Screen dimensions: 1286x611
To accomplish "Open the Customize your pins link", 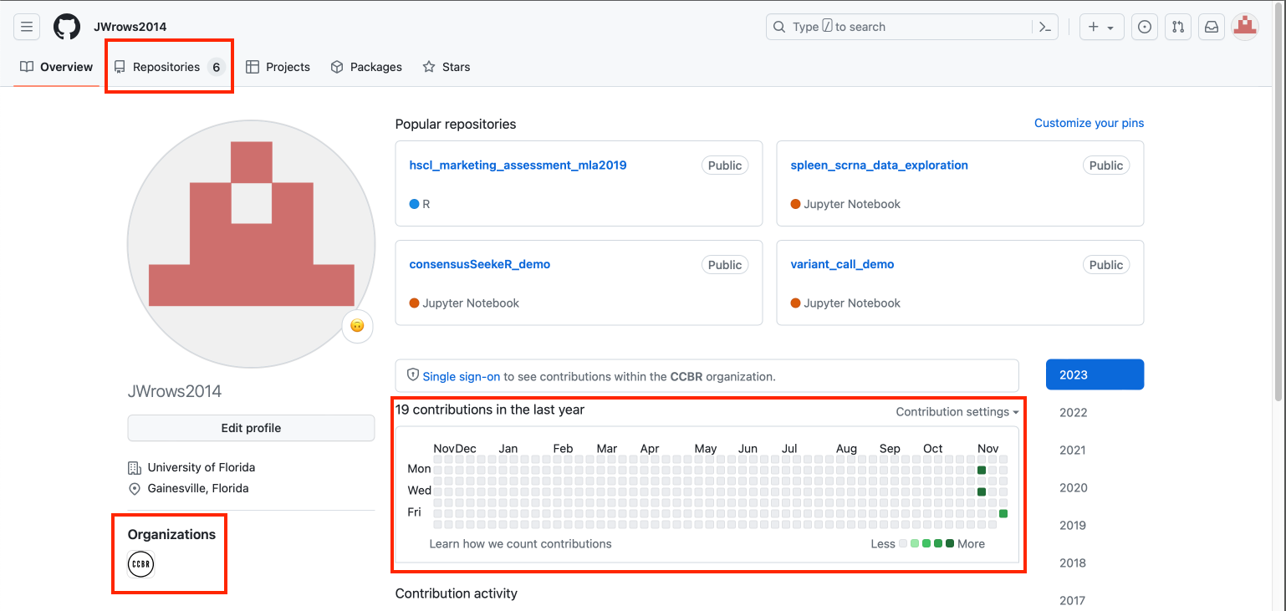I will 1089,123.
